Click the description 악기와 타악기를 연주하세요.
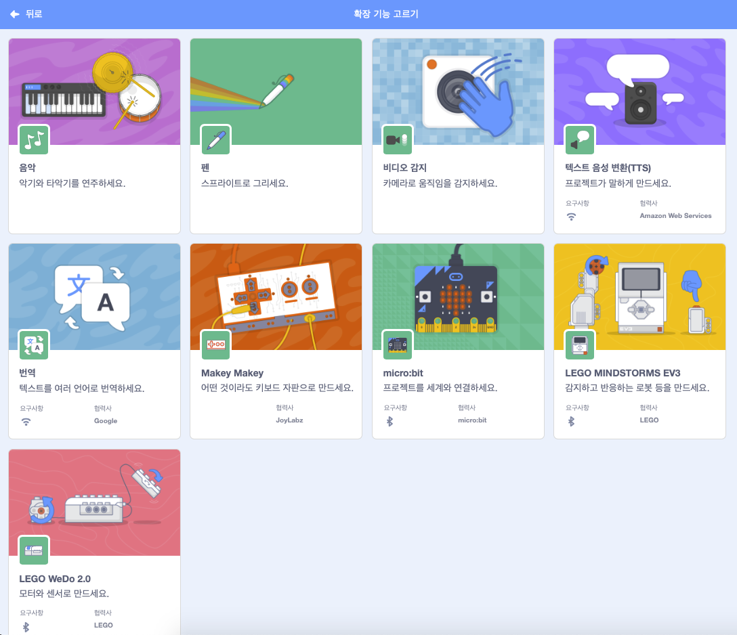The height and width of the screenshot is (635, 737). (x=72, y=183)
